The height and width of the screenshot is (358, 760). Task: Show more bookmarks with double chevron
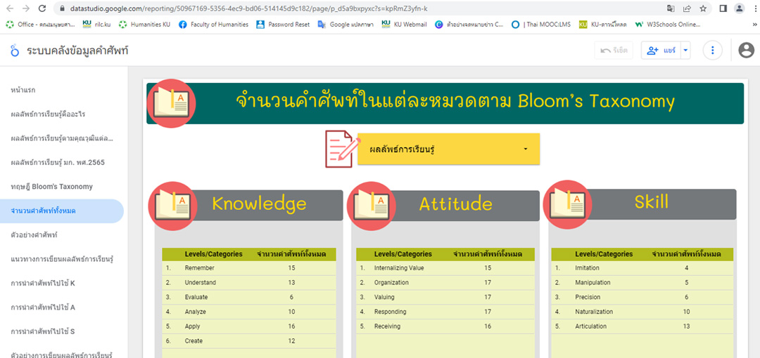(x=754, y=24)
